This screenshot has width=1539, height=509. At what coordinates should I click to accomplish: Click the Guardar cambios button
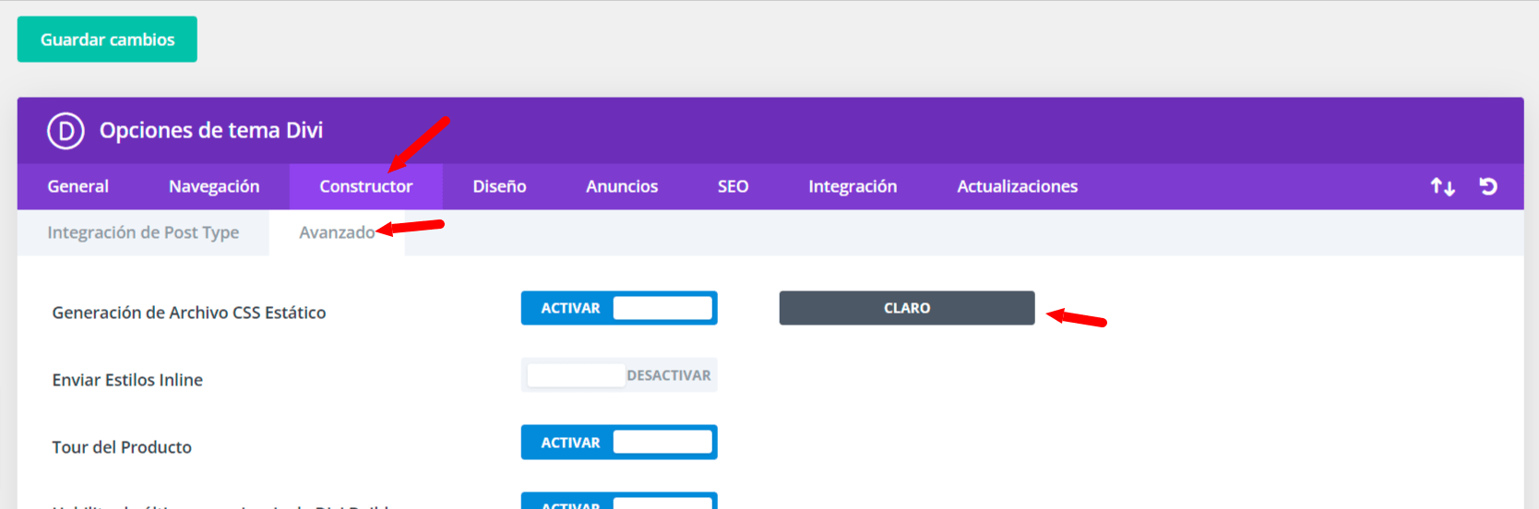pyautogui.click(x=107, y=40)
